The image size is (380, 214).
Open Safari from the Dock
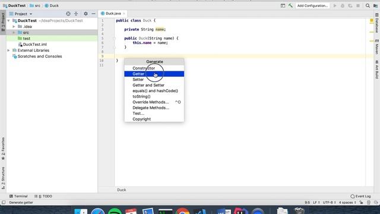97,211
